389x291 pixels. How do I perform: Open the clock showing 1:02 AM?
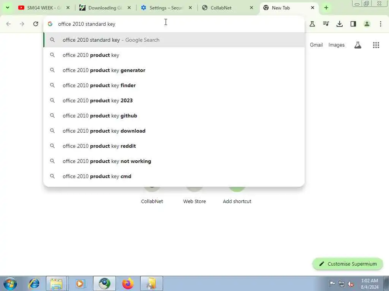click(x=369, y=283)
